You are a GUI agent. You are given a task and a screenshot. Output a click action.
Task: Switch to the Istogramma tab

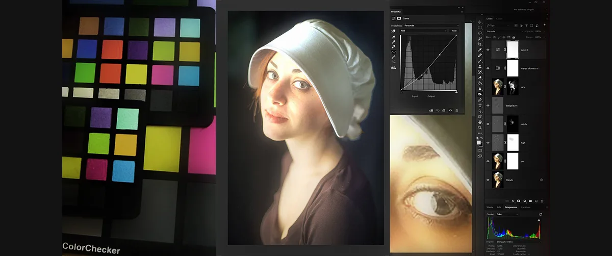click(511, 207)
